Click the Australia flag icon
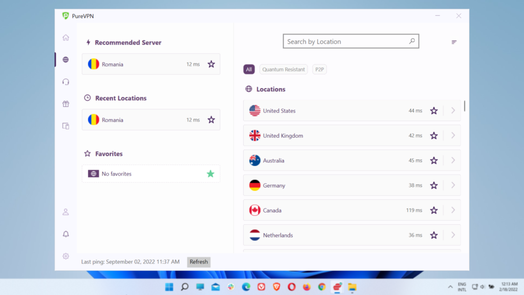The width and height of the screenshot is (524, 295). coord(255,160)
